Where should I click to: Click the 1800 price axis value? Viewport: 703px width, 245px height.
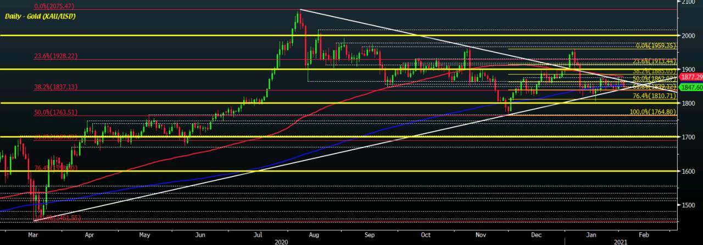[x=689, y=104]
